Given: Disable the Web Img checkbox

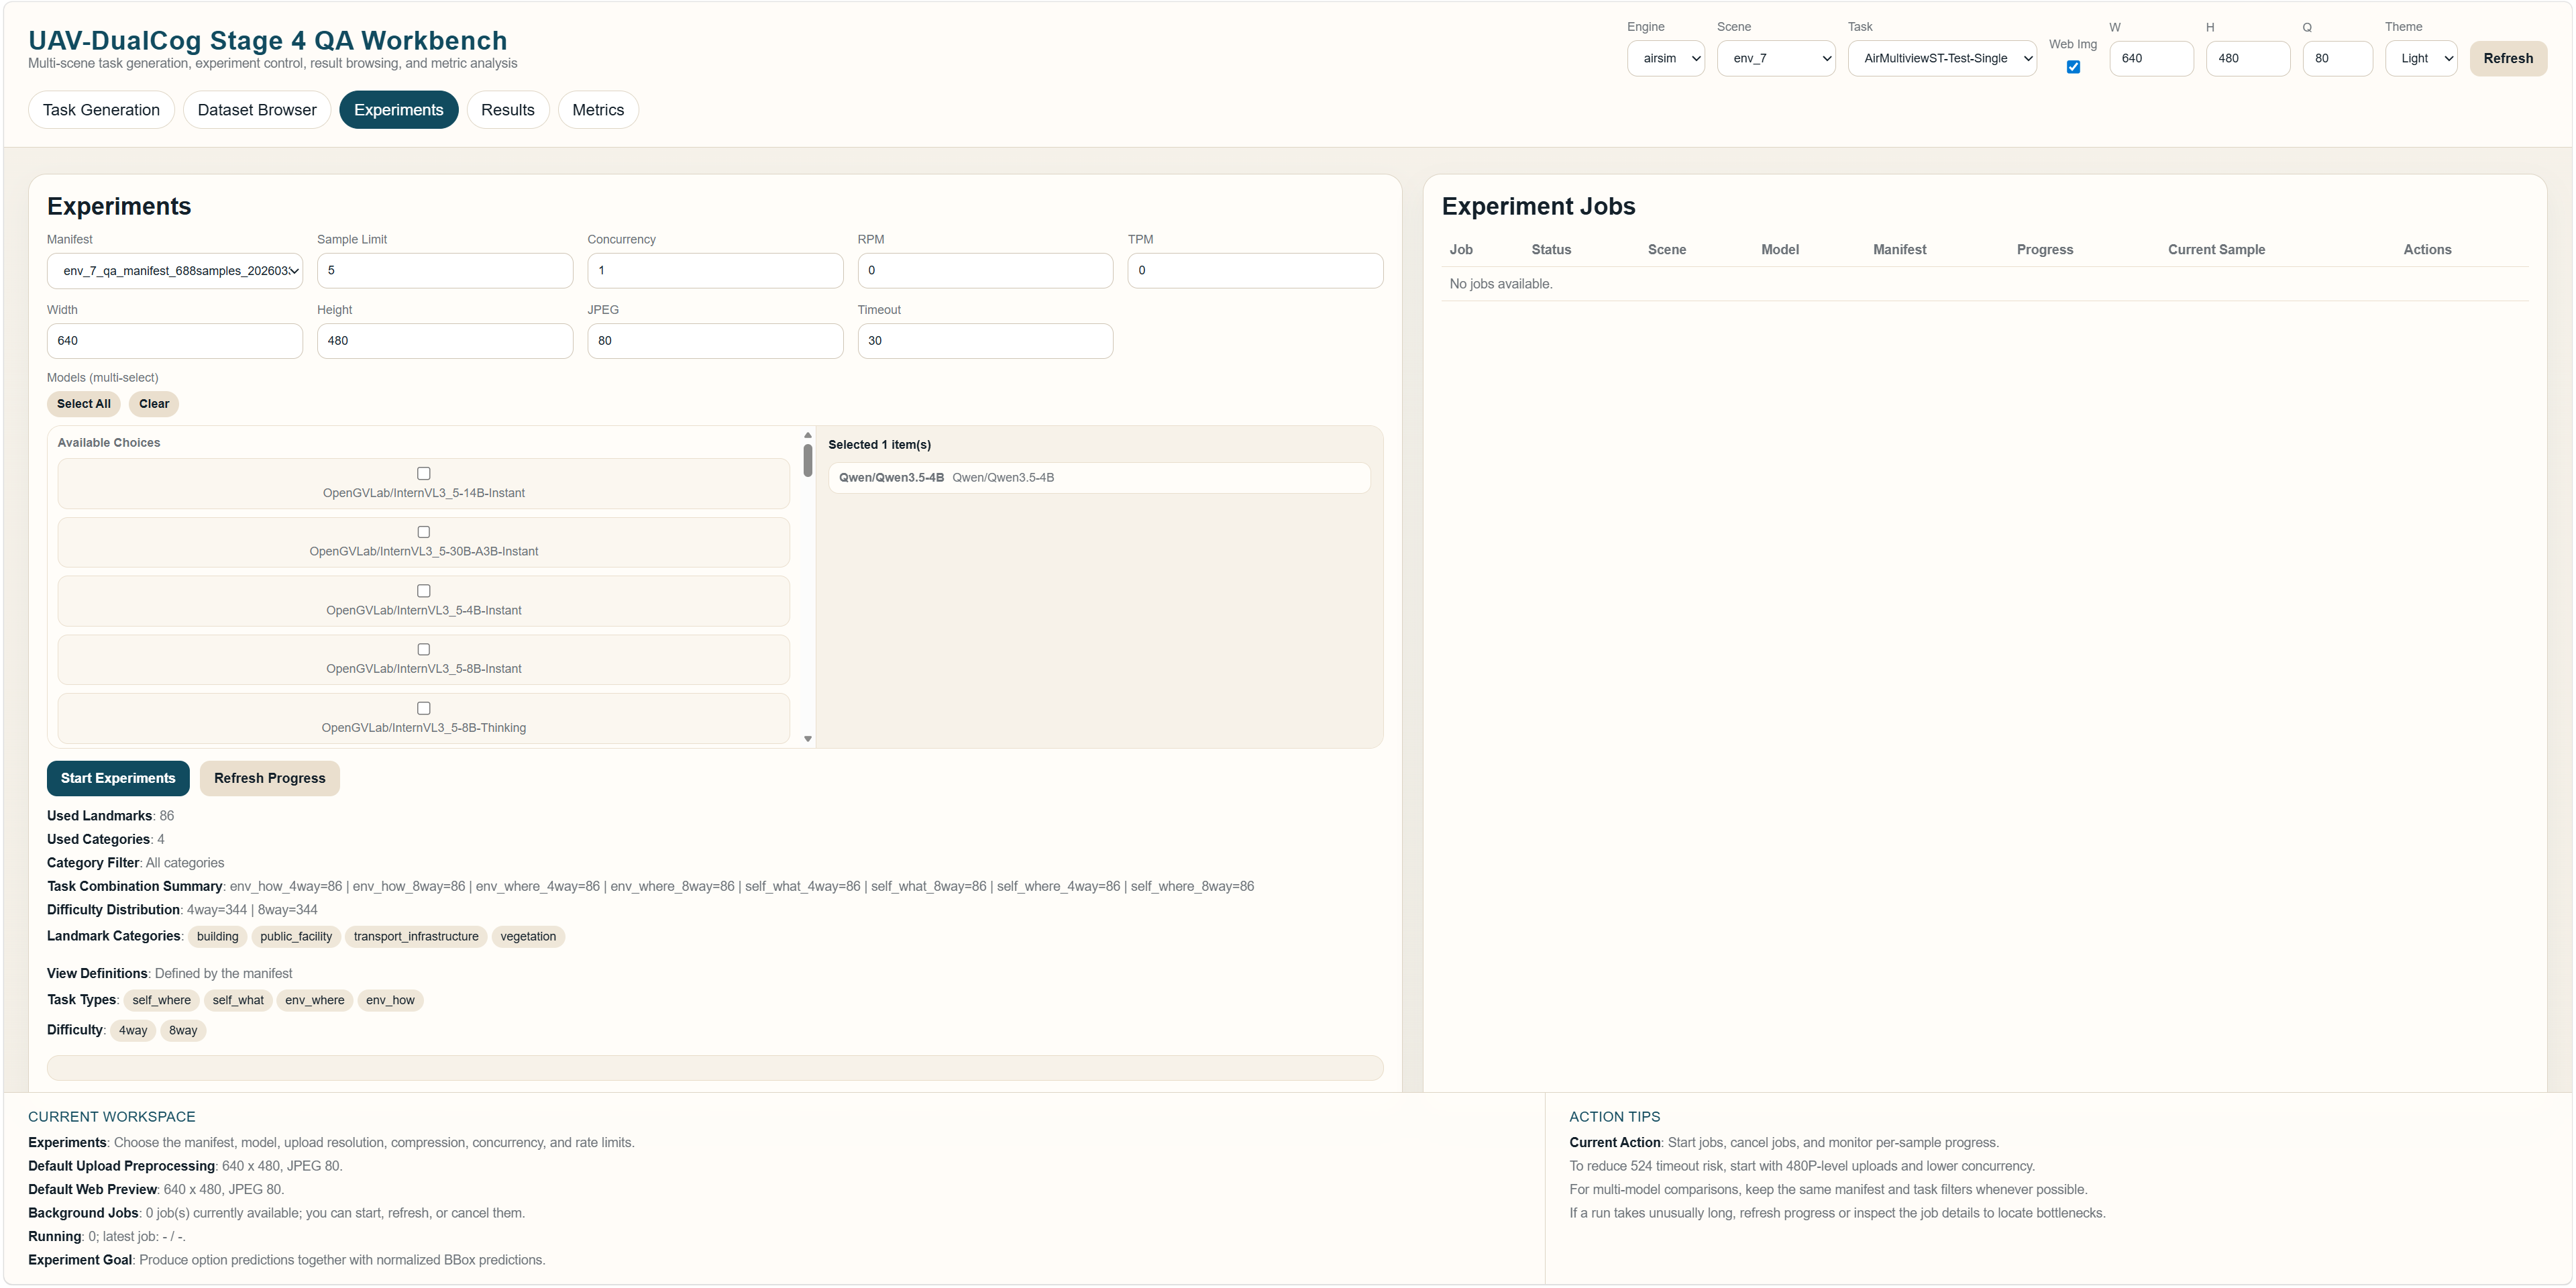Looking at the screenshot, I should tap(2073, 66).
